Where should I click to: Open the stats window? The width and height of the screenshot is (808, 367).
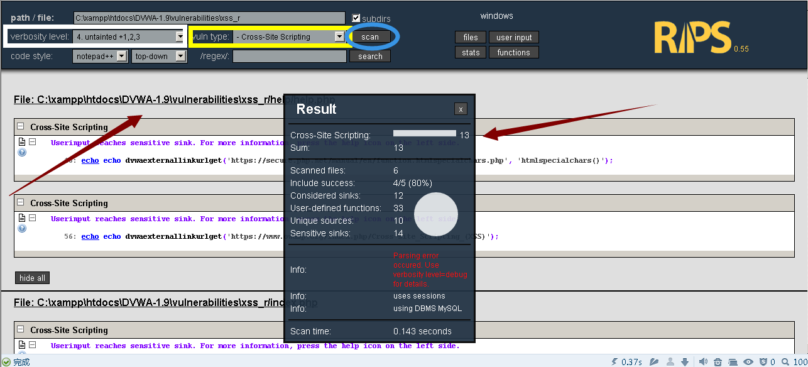coord(471,53)
